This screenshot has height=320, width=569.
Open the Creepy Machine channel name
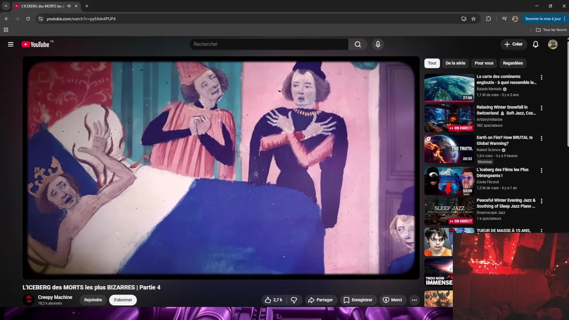[55, 297]
